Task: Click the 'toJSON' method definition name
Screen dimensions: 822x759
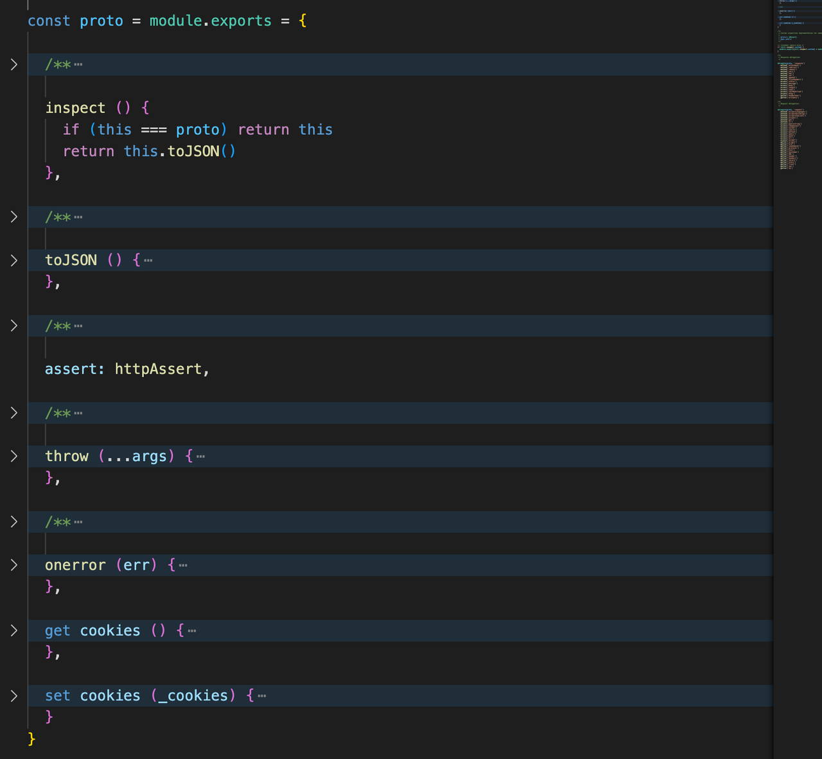Action: coord(71,260)
